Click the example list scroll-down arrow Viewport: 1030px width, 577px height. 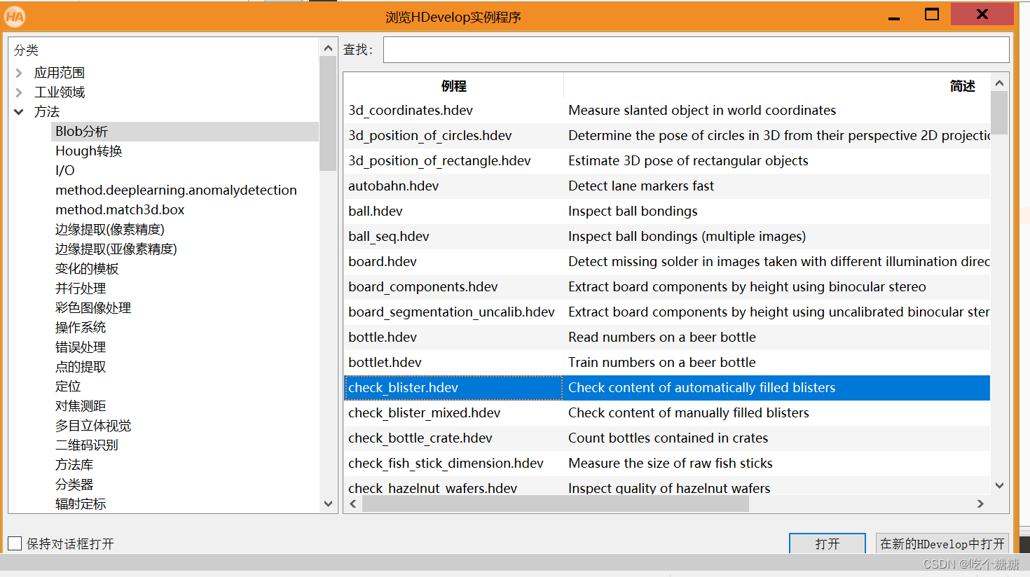(x=1000, y=485)
